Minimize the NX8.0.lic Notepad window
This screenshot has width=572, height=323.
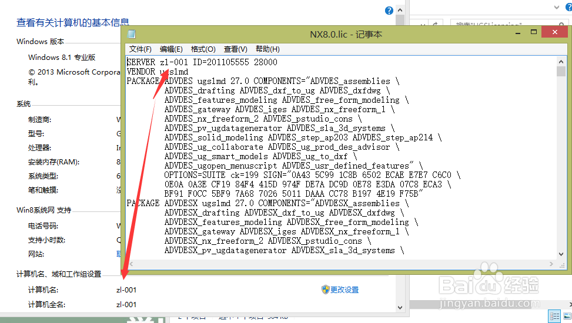[518, 33]
